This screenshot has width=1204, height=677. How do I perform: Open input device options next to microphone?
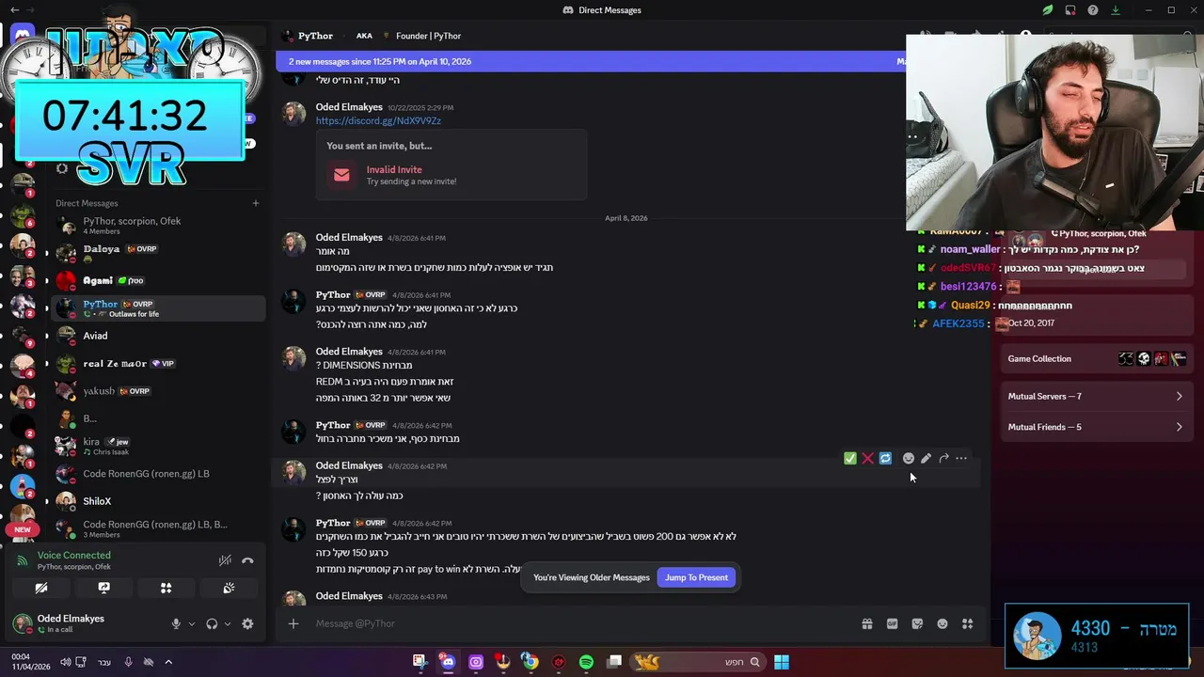click(x=192, y=623)
